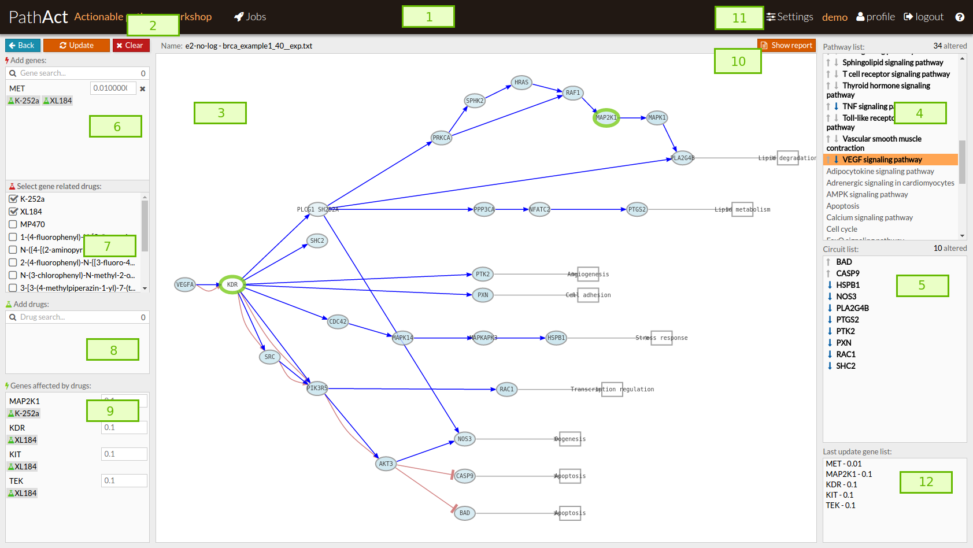Click XL184 tag under KIT
Viewport: 973px width, 548px height.
click(x=23, y=466)
